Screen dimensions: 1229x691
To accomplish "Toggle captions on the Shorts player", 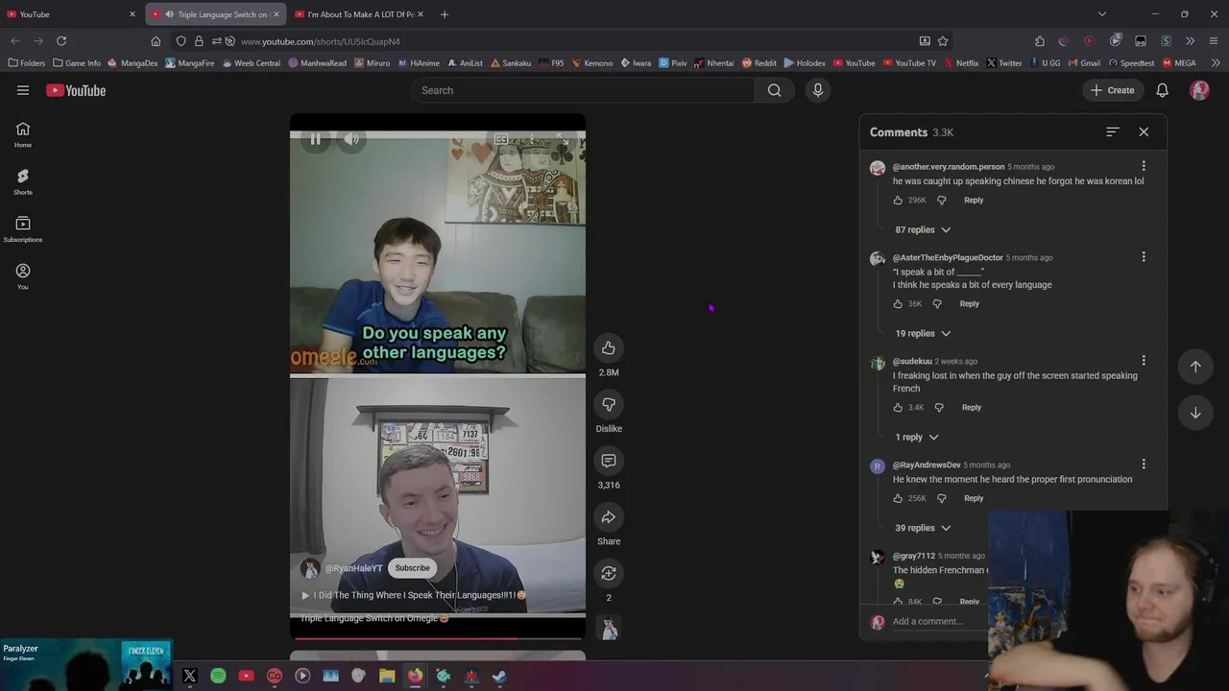I will (501, 140).
